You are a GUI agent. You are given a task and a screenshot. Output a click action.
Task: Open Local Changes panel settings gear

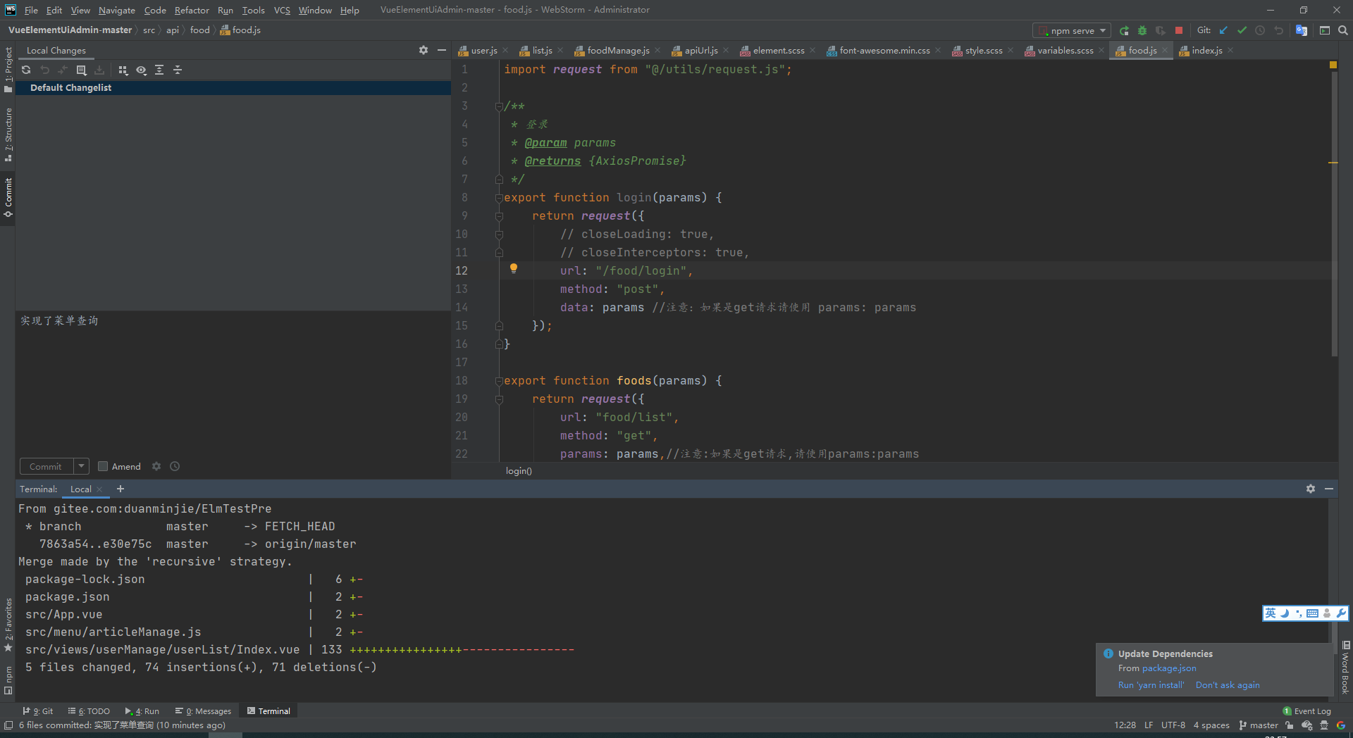tap(423, 50)
